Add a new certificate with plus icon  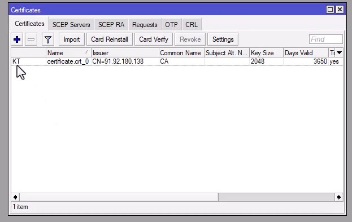coord(17,39)
